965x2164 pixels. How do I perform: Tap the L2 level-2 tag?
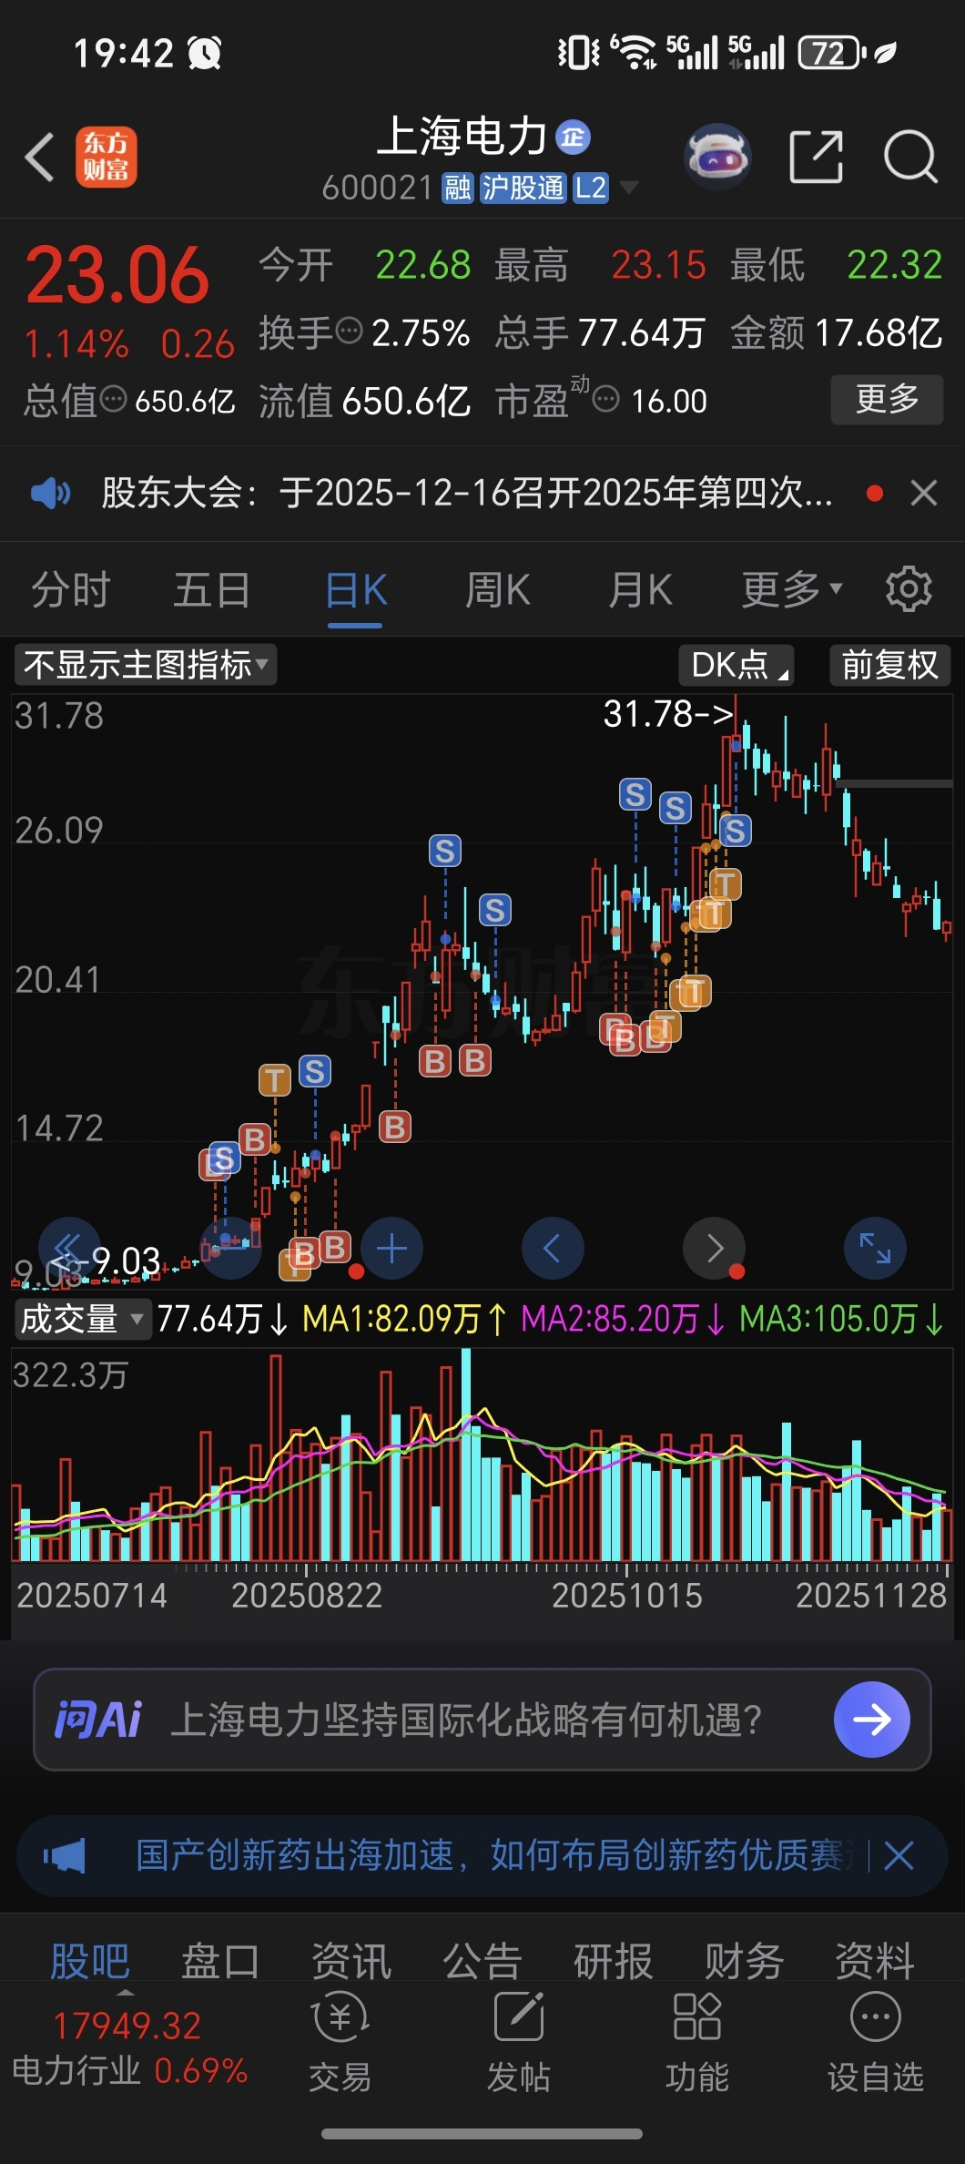click(x=590, y=189)
